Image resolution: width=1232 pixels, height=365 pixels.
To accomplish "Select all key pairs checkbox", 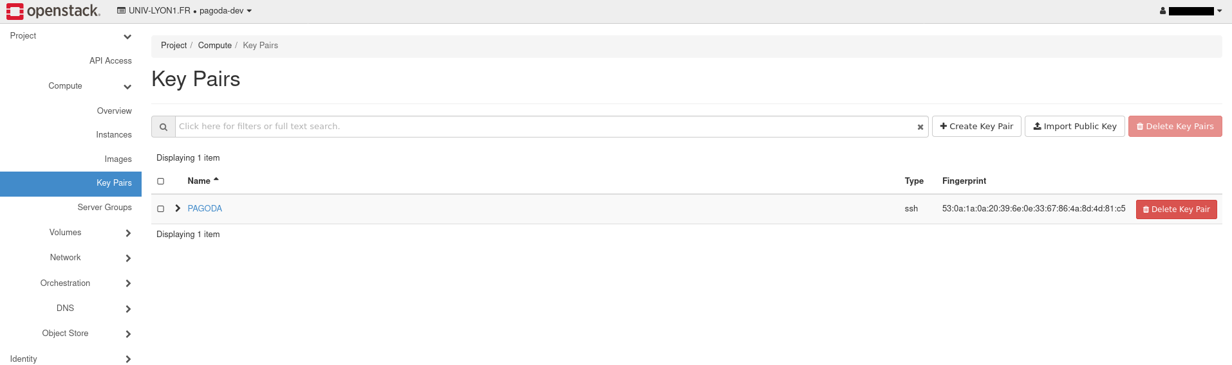I will (161, 181).
